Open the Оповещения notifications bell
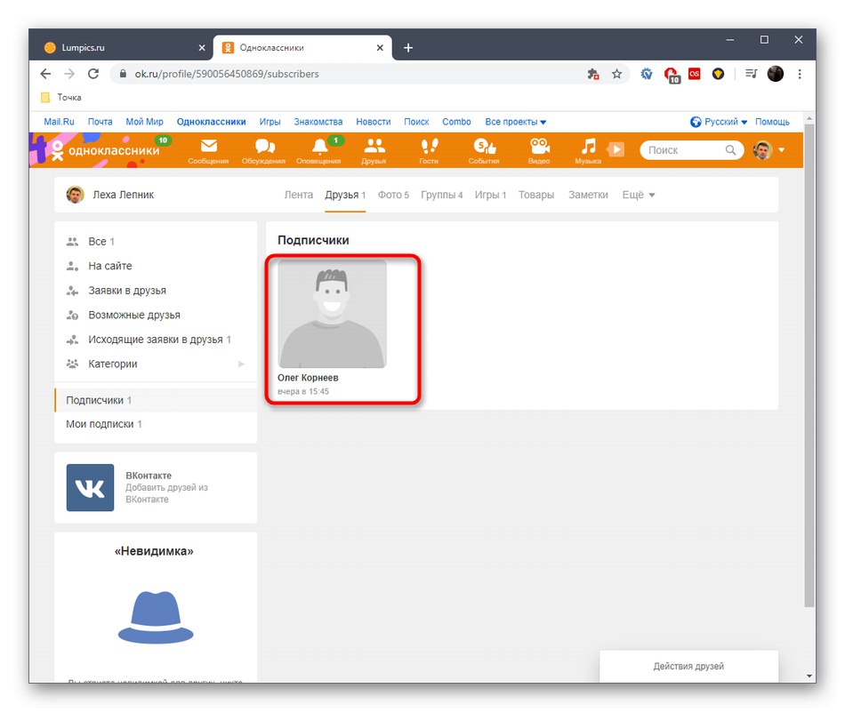 coord(319,151)
